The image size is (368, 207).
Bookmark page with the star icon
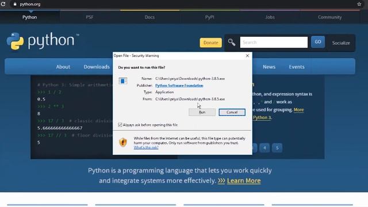[359, 4]
